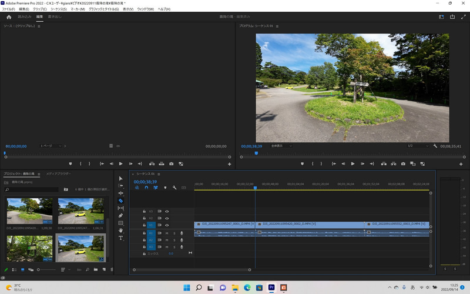Open Program monitor wrench settings

[435, 146]
